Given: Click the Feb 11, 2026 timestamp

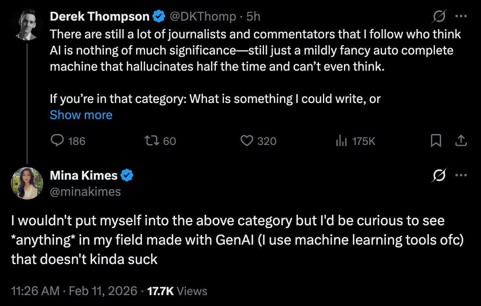Looking at the screenshot, I should [x=103, y=291].
